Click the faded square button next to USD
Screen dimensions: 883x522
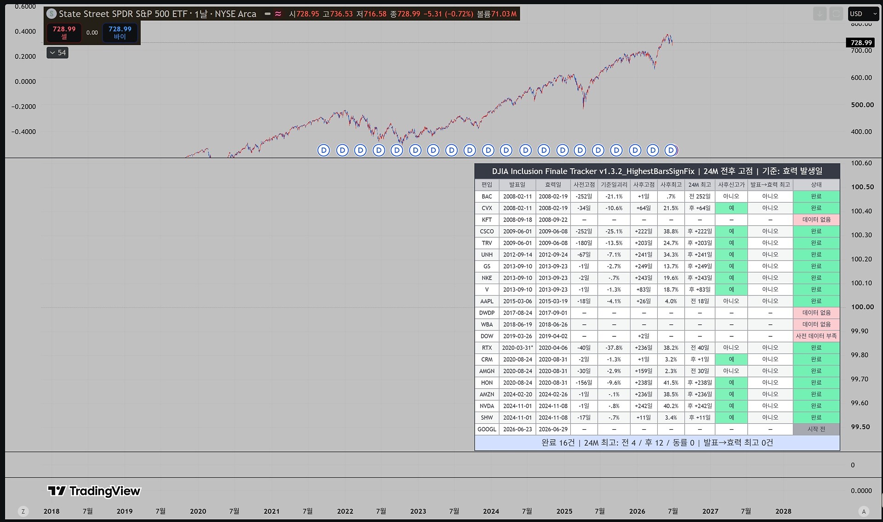tap(836, 14)
